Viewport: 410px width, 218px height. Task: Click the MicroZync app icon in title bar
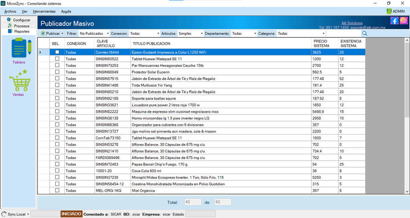(x=3, y=3)
